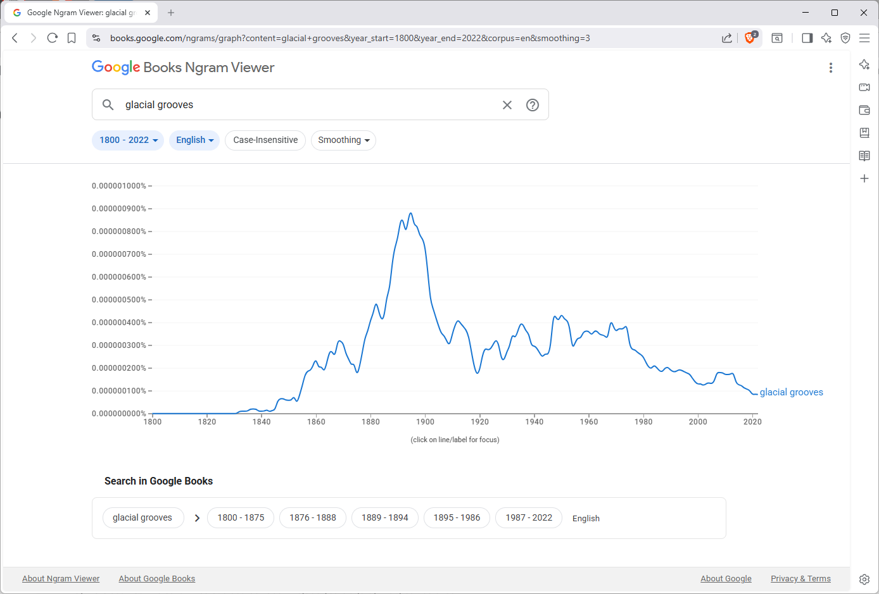Click the share page icon in the address bar
The width and height of the screenshot is (879, 594).
727,38
